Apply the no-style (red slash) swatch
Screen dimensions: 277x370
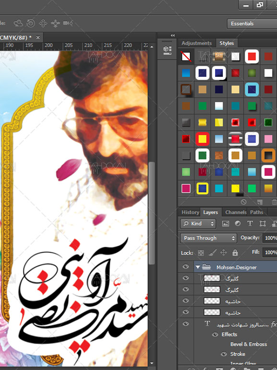[x=186, y=56]
